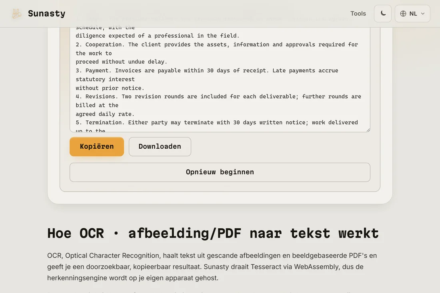Toggle dark mode with the moon icon
The width and height of the screenshot is (440, 293).
tap(383, 14)
